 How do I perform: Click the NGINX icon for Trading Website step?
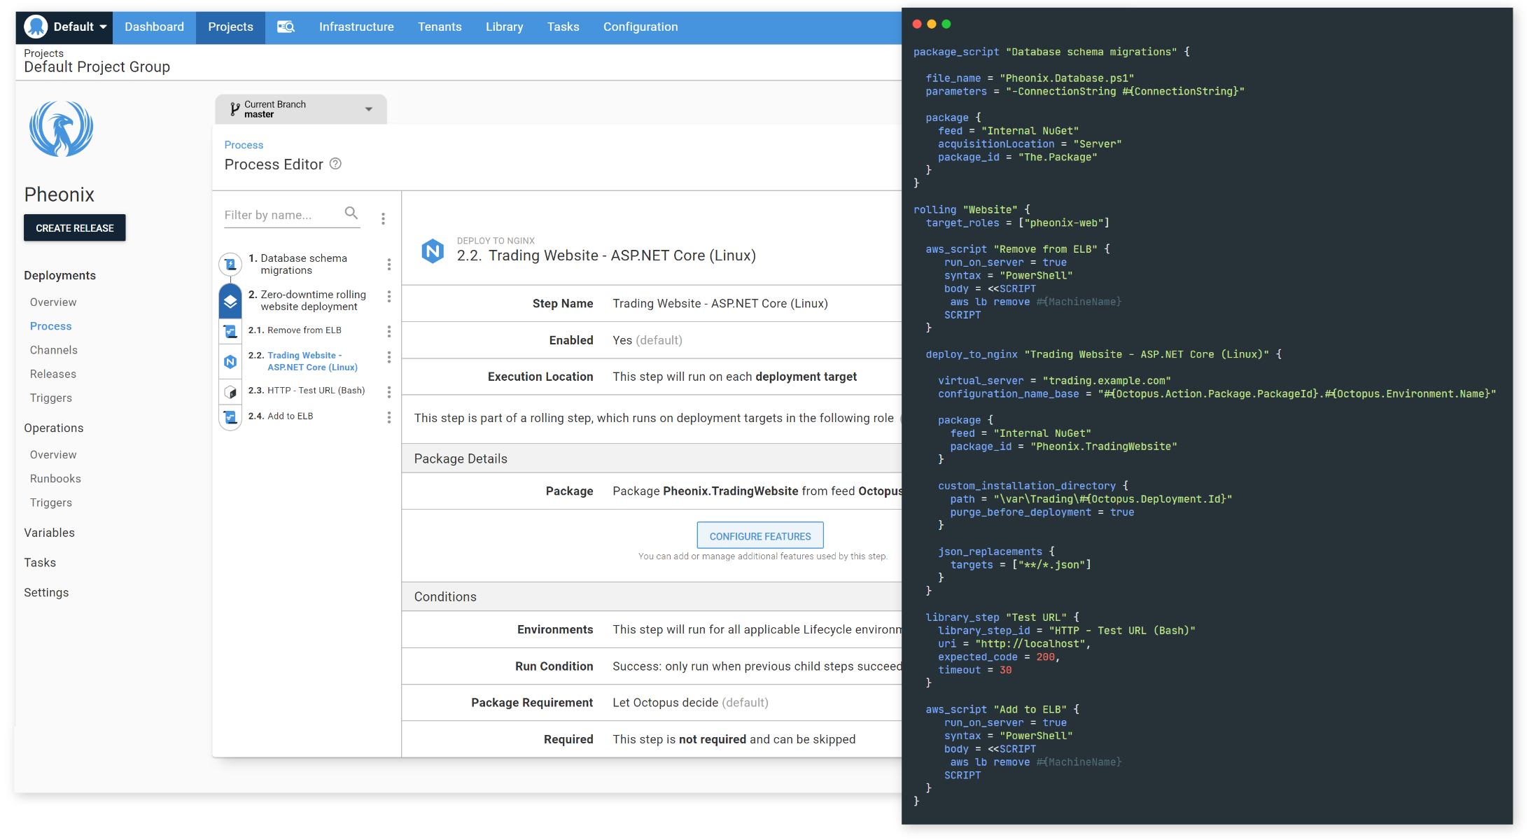coord(230,361)
